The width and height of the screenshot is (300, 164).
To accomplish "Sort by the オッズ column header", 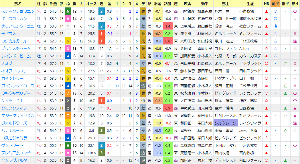I will tap(91, 4).
